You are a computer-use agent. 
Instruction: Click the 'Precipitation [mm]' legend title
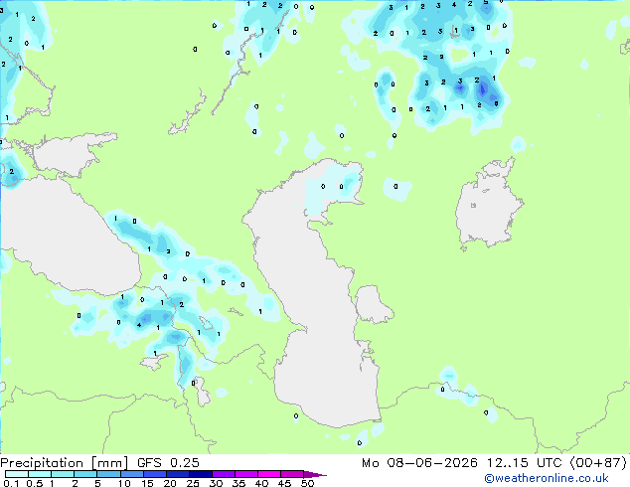(x=65, y=463)
